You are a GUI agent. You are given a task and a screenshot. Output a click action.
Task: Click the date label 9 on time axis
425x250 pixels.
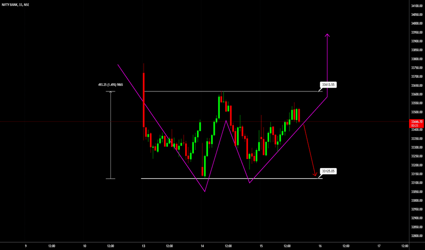pos(26,246)
